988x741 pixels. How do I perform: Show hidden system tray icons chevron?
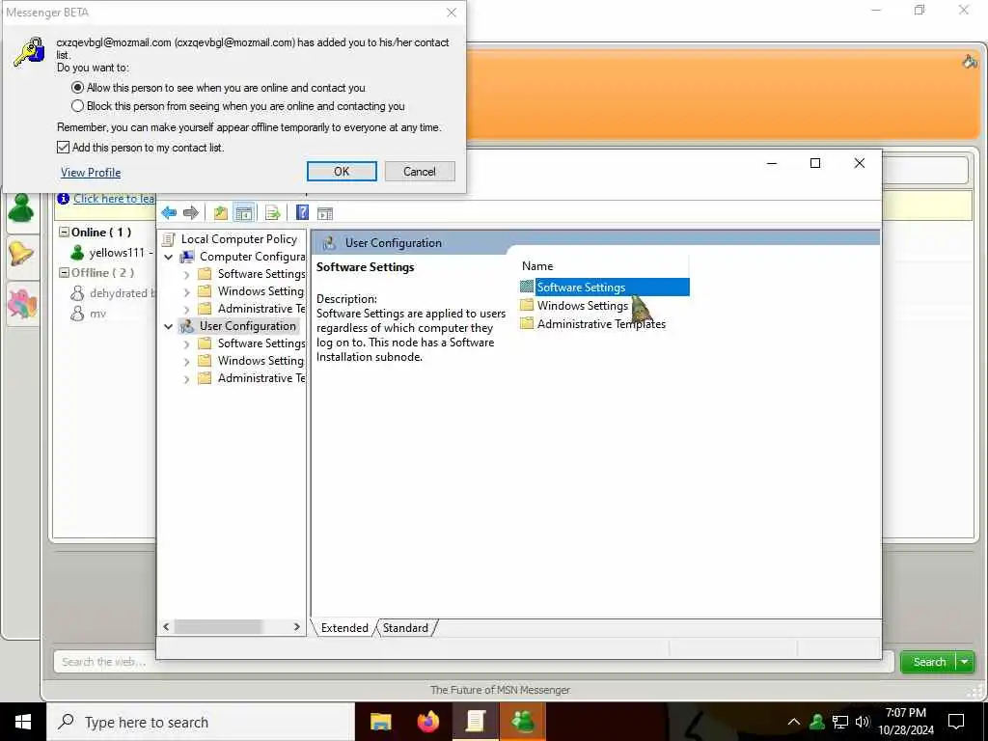[x=794, y=722]
